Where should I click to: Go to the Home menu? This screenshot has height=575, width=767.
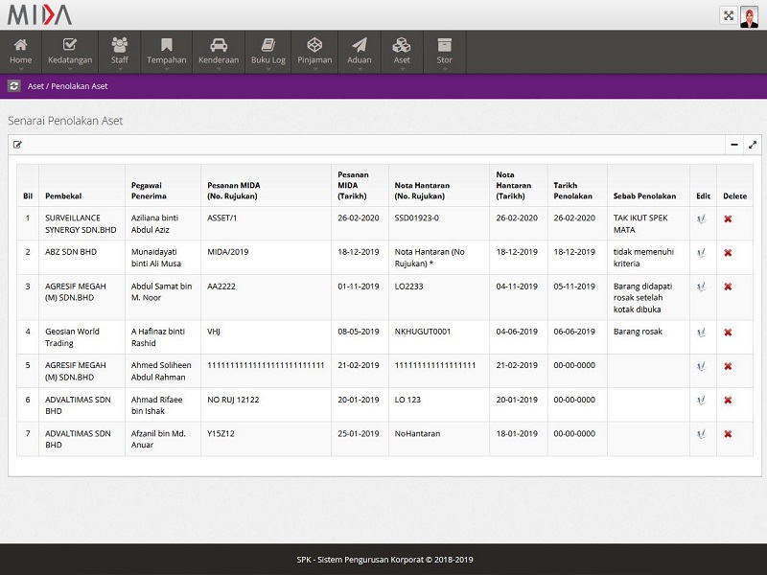[x=20, y=52]
